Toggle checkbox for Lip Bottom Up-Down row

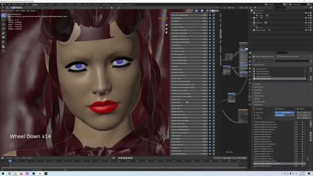(210, 36)
